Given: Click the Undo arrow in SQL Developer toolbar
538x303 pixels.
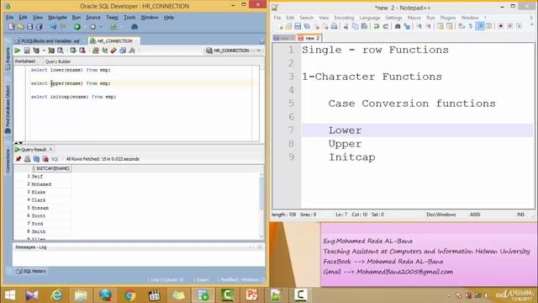Looking at the screenshot, I should (x=53, y=26).
